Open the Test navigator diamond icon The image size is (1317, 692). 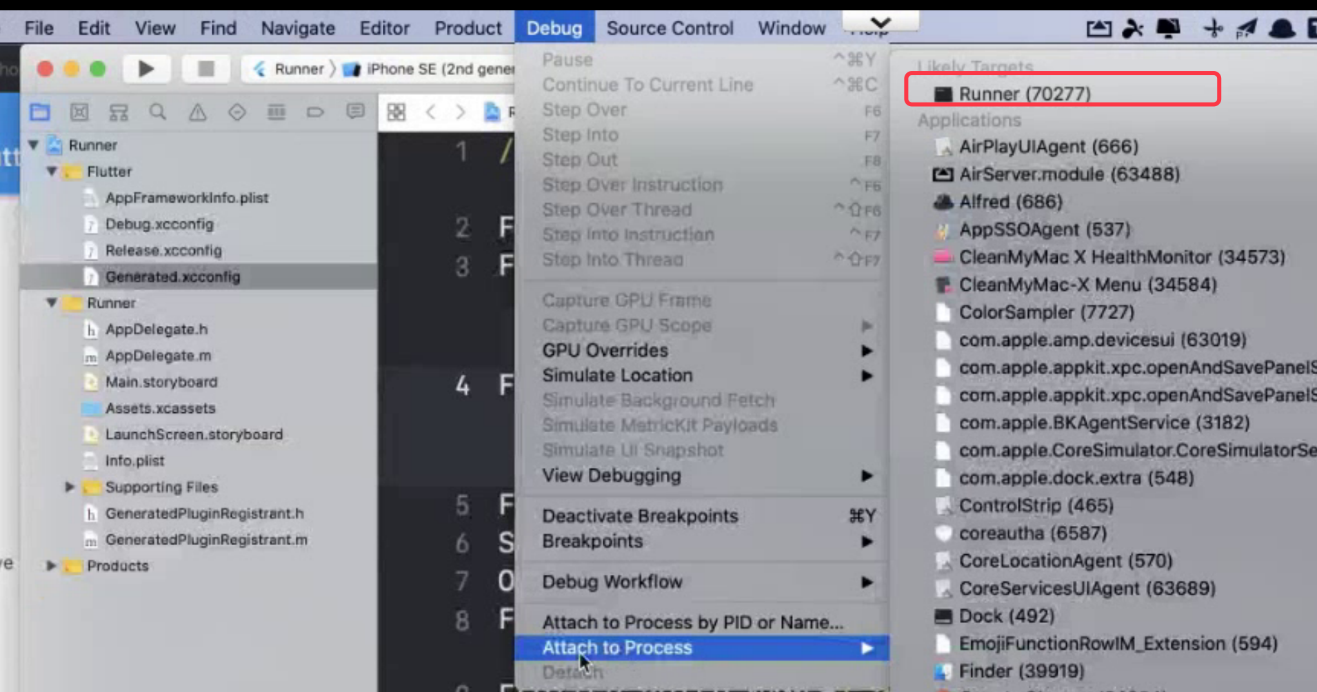click(x=237, y=112)
